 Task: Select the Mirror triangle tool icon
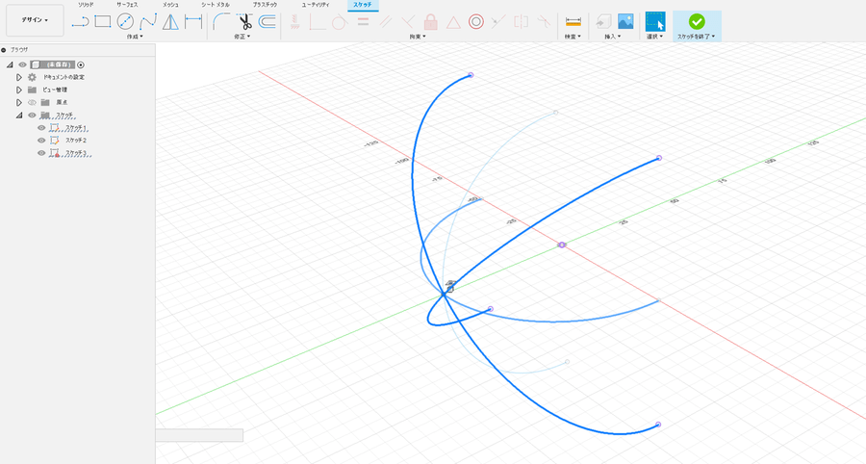(x=170, y=21)
